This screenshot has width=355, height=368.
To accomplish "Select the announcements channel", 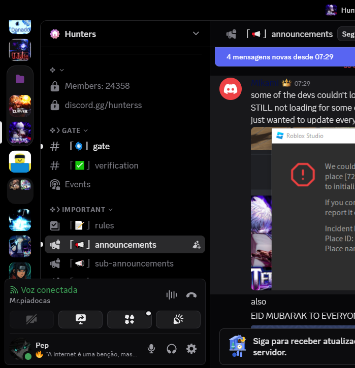I will (125, 245).
